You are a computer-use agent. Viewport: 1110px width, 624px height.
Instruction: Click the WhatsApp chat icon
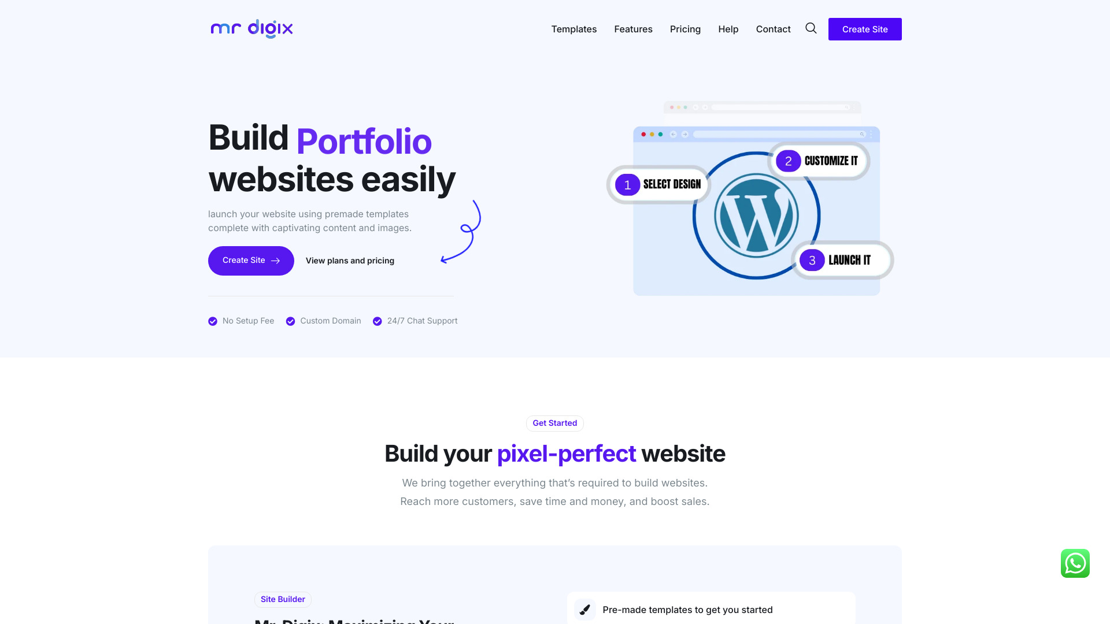1075,562
